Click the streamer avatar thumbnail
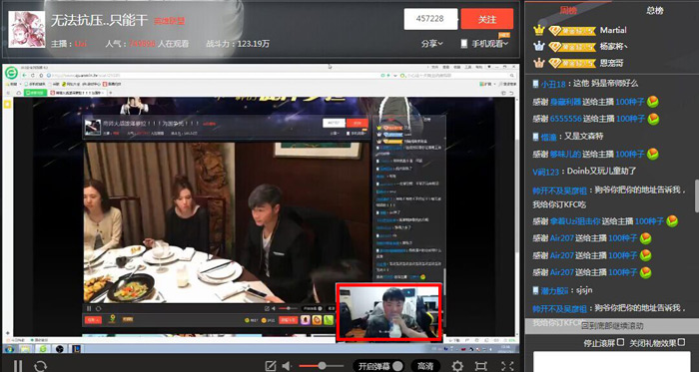Viewport: 699px width, 372px height. [27, 29]
